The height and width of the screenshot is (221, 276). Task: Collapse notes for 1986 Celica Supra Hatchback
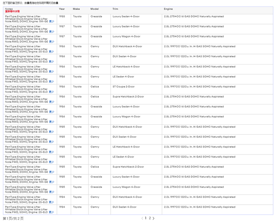coord(52,102)
